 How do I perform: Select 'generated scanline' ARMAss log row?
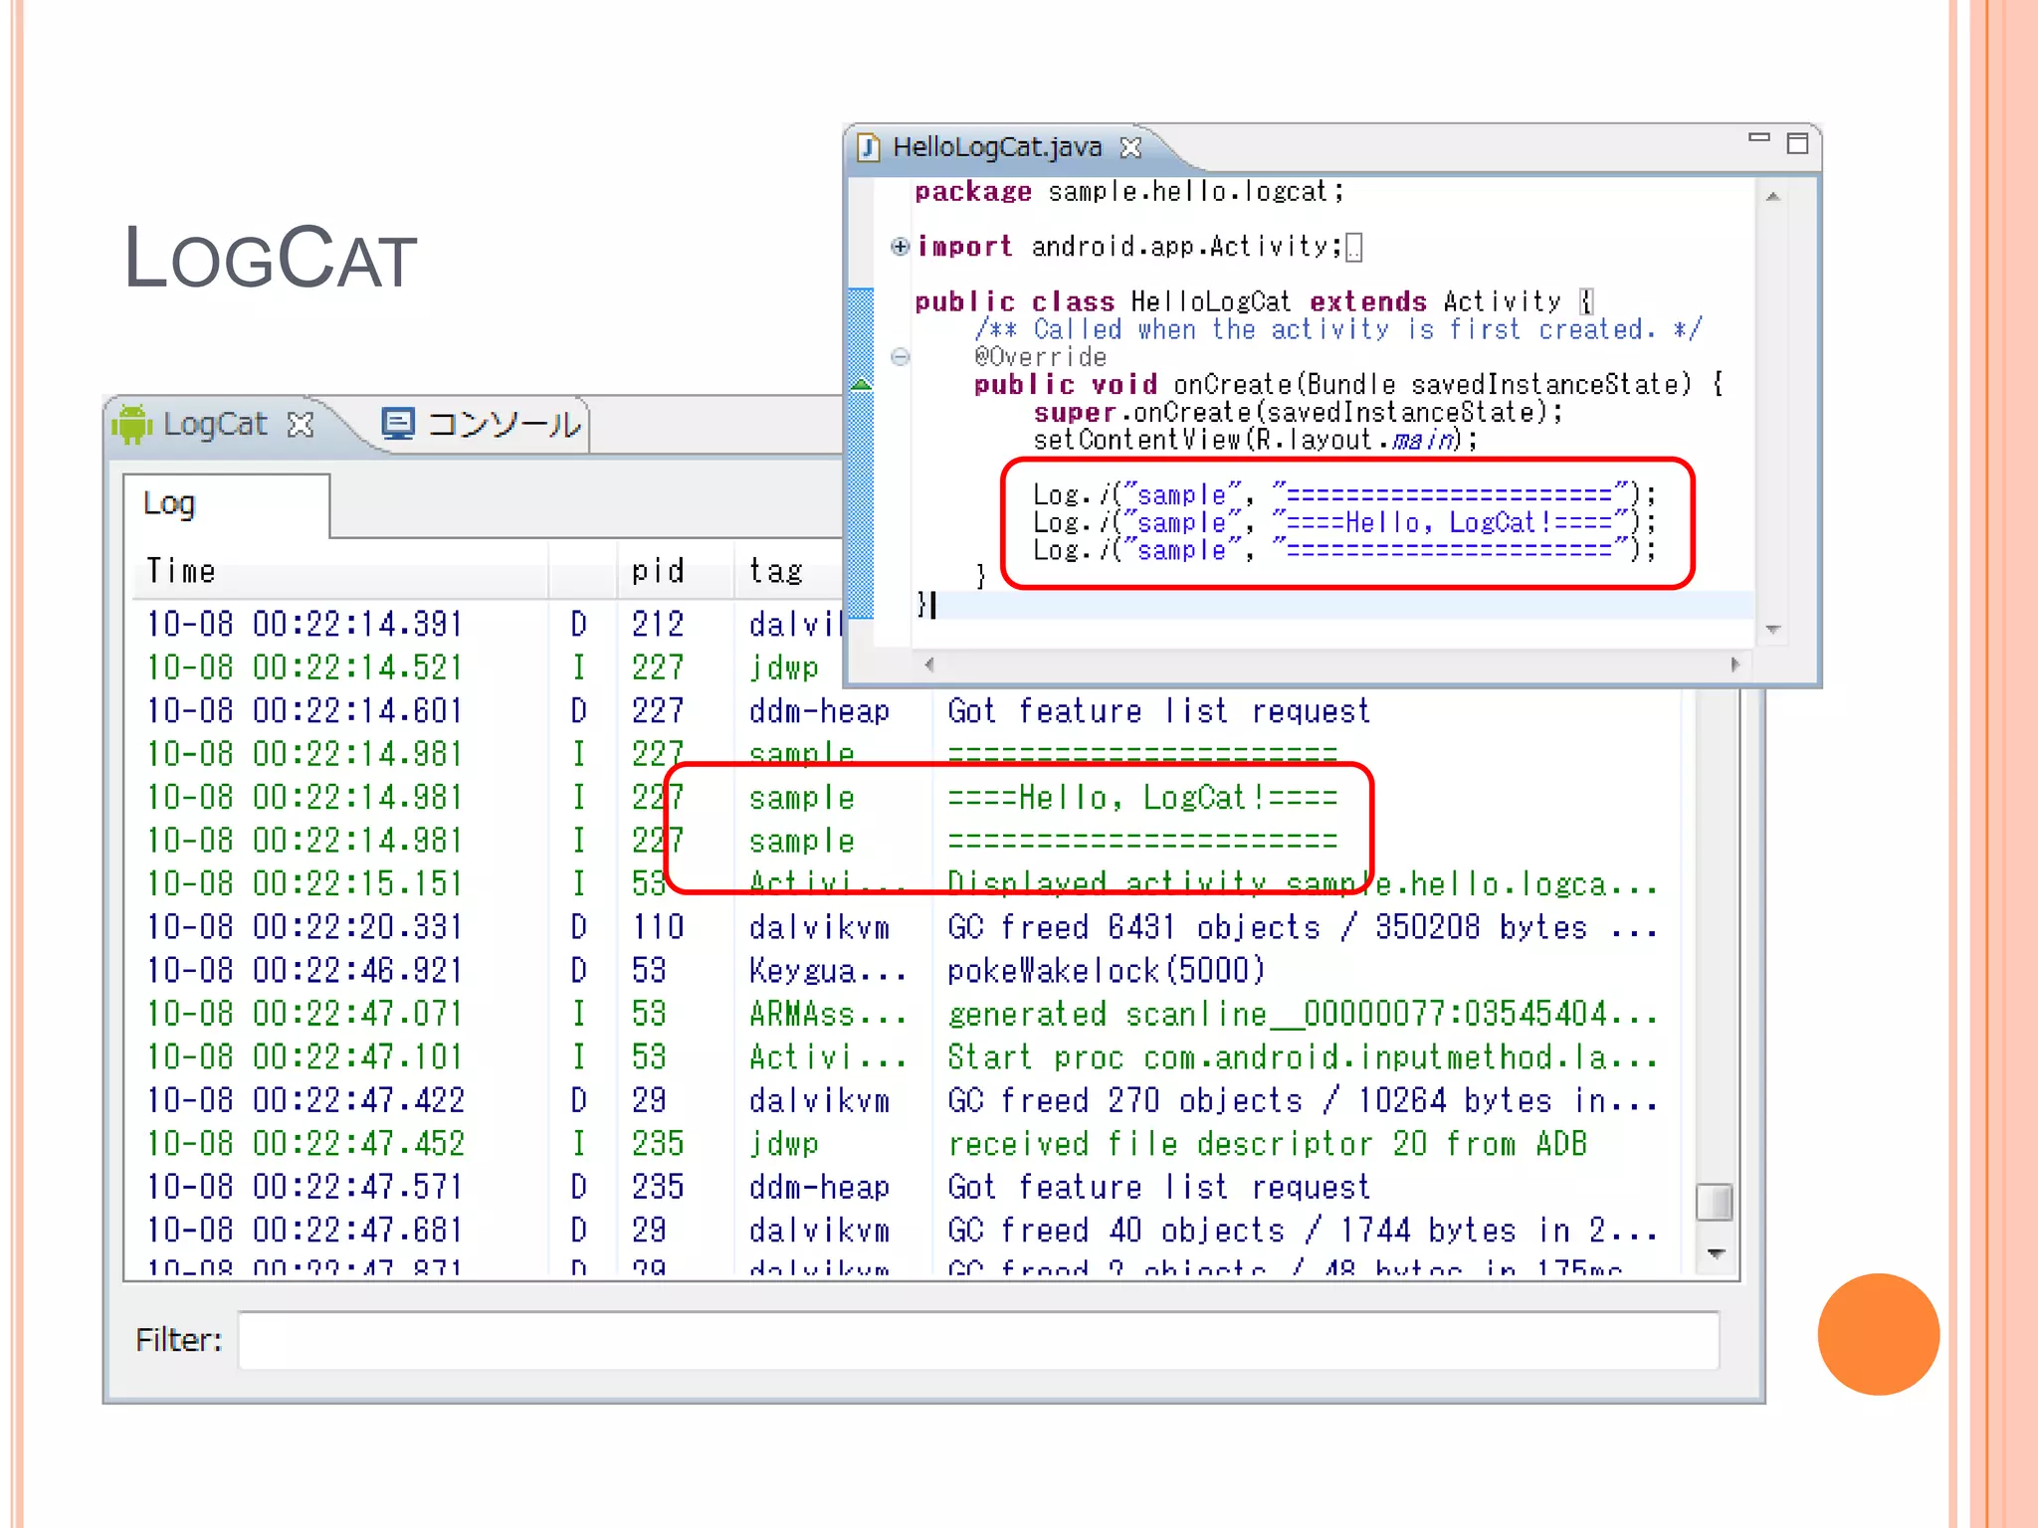coord(906,1015)
